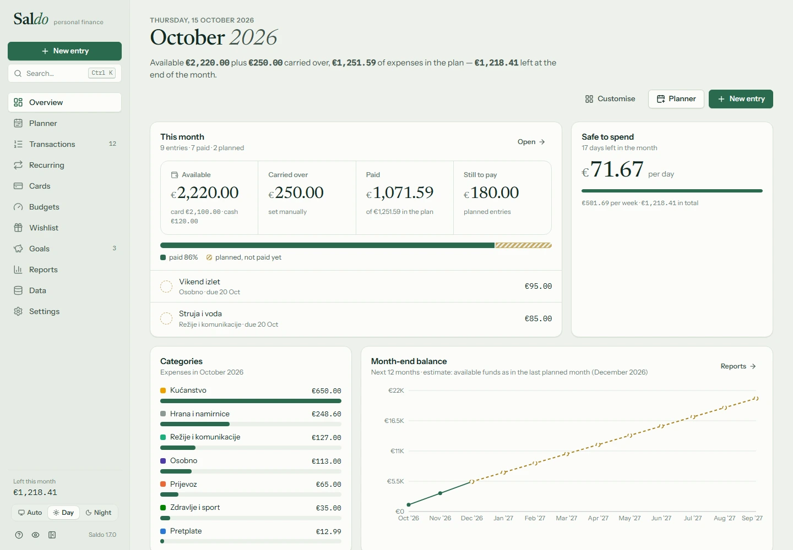This screenshot has width=793, height=550.
Task: Click the paid 86% progress bar
Action: pyautogui.click(x=328, y=245)
